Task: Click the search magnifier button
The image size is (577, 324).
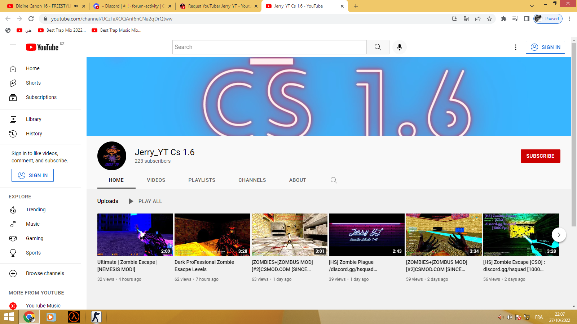Action: [378, 47]
